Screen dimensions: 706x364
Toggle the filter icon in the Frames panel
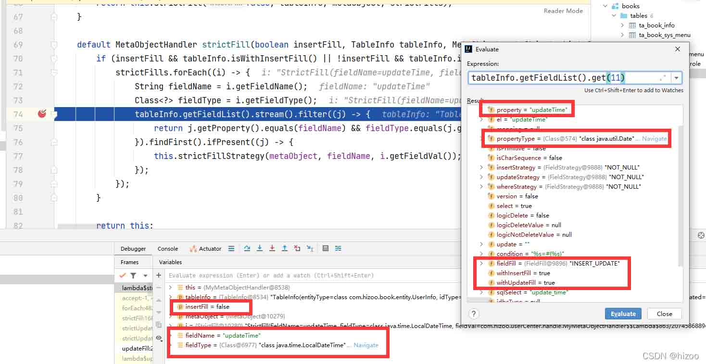[x=133, y=276]
